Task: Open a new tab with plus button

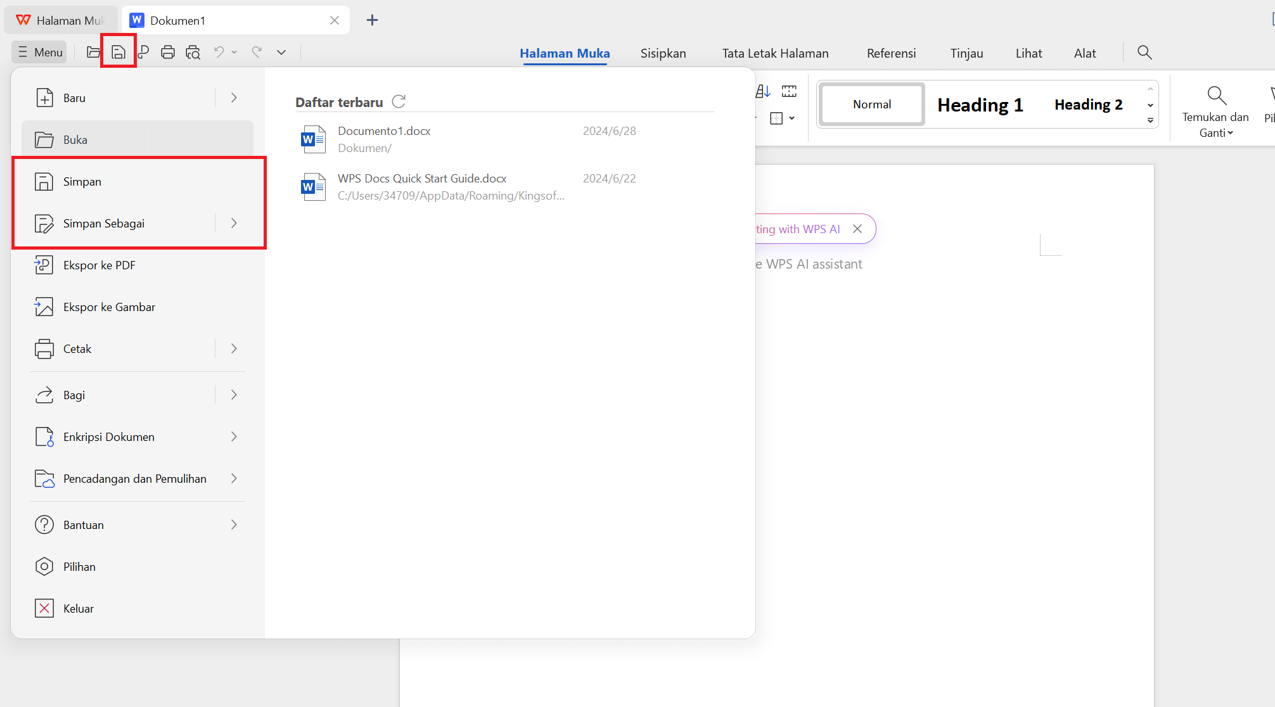Action: click(x=372, y=20)
